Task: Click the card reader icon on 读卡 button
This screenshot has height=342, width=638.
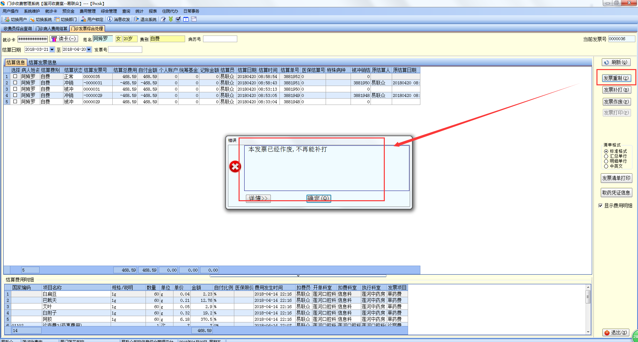Action: click(x=54, y=39)
